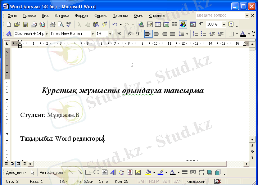Image resolution: width=258 pixels, height=185 pixels.
Task: Click the Insert Hyperlink globe icon
Action: tap(141, 24)
